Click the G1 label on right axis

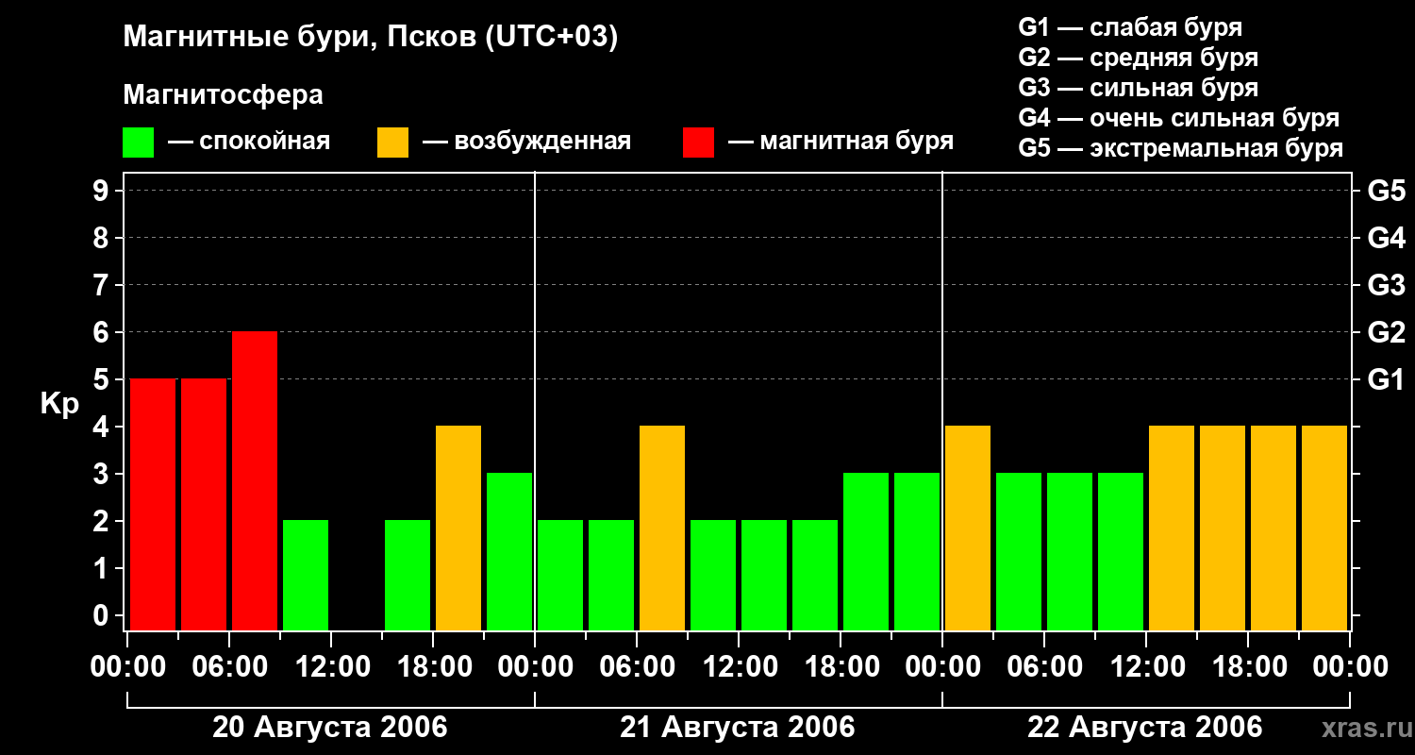click(1387, 379)
